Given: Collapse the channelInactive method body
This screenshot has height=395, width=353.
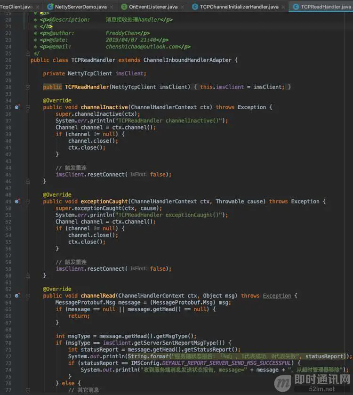Looking at the screenshot, I should (x=28, y=107).
